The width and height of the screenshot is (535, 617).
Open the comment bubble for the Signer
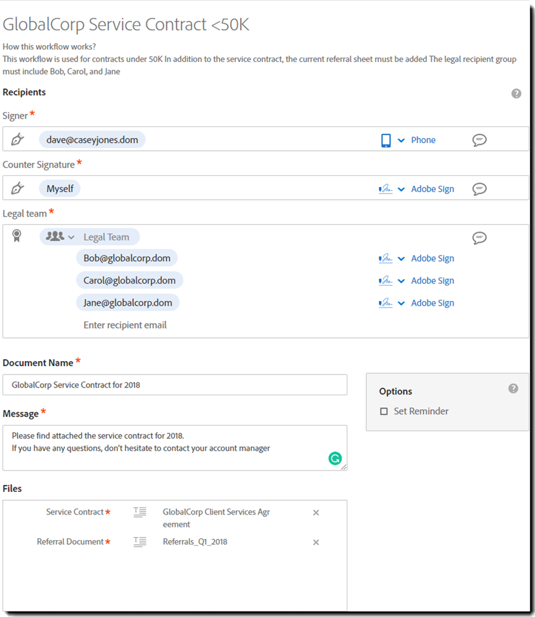pyautogui.click(x=480, y=140)
